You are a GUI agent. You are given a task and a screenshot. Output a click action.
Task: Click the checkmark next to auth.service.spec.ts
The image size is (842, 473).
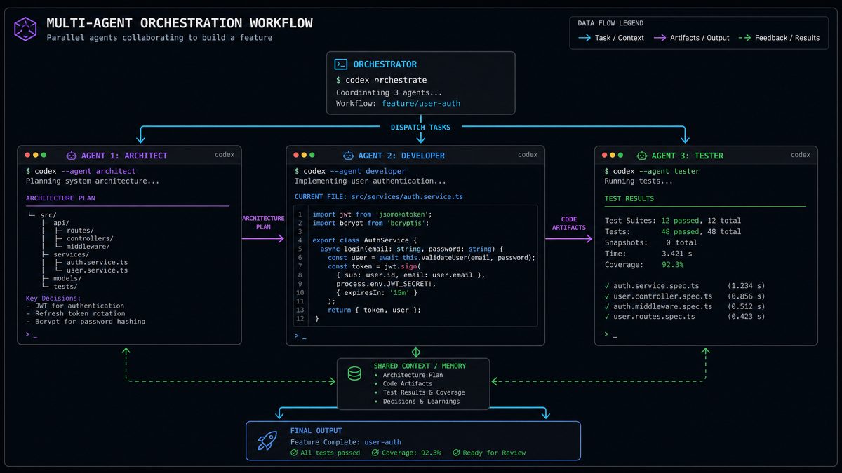(608, 286)
